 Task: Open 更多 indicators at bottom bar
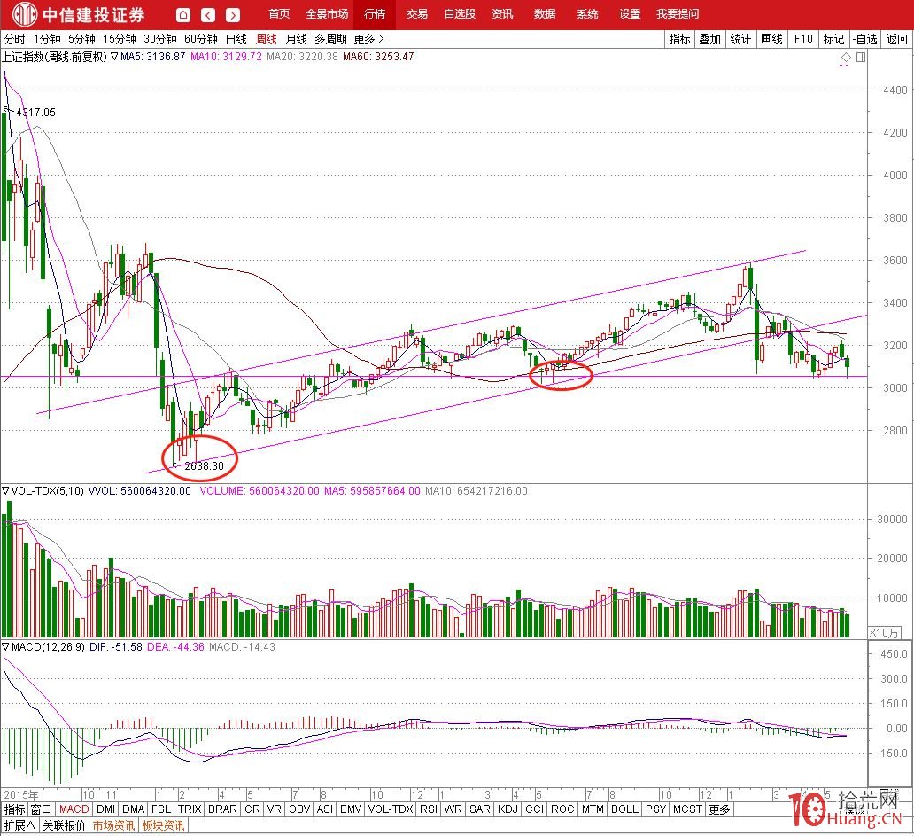(719, 809)
